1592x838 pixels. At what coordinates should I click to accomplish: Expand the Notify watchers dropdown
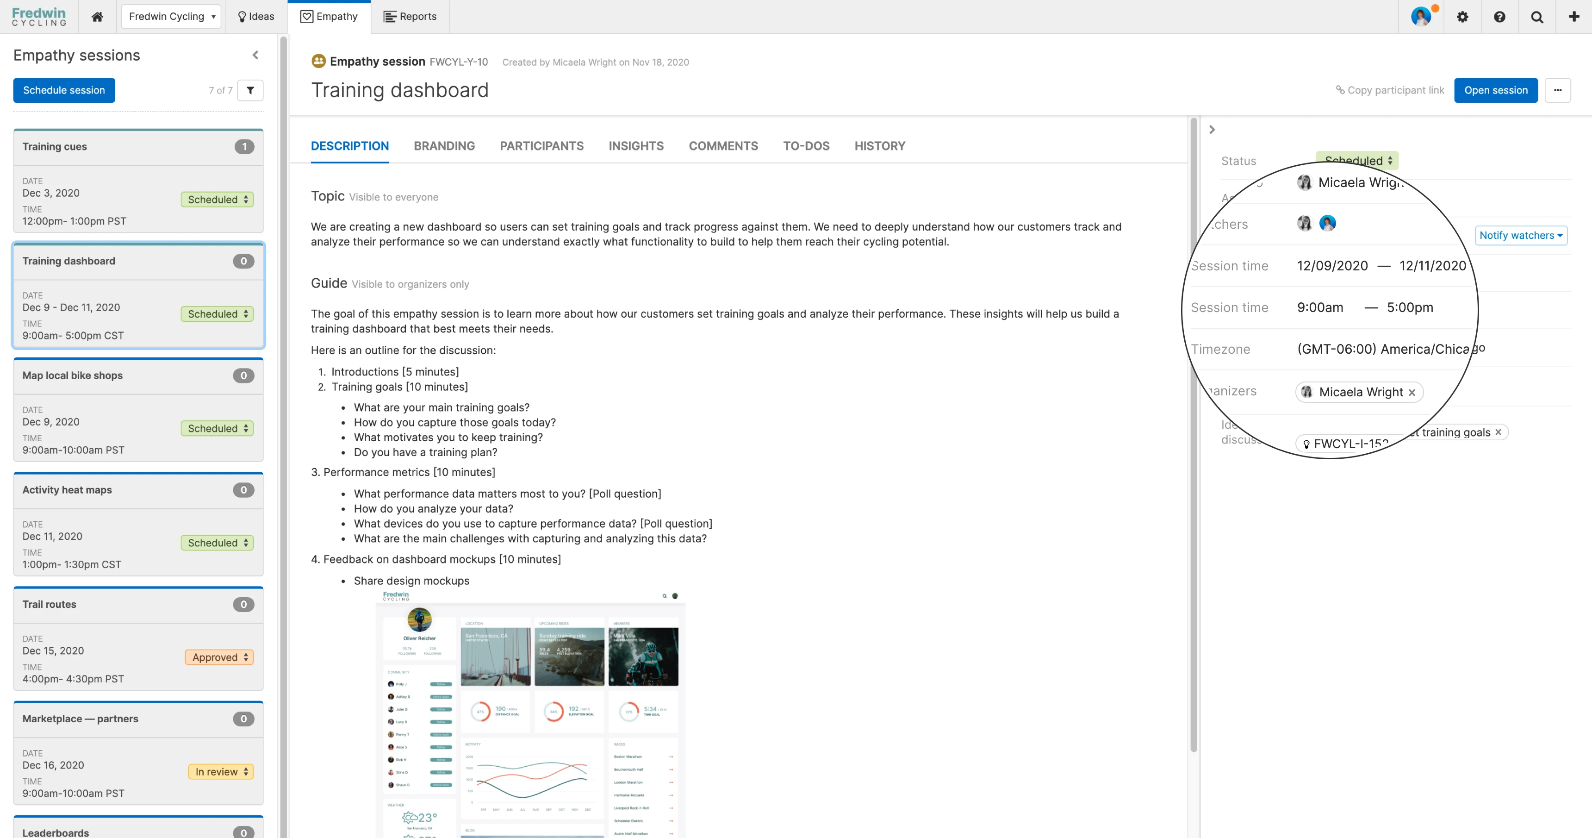click(x=1521, y=235)
